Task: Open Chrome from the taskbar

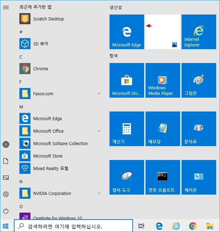Action: [x=193, y=226]
